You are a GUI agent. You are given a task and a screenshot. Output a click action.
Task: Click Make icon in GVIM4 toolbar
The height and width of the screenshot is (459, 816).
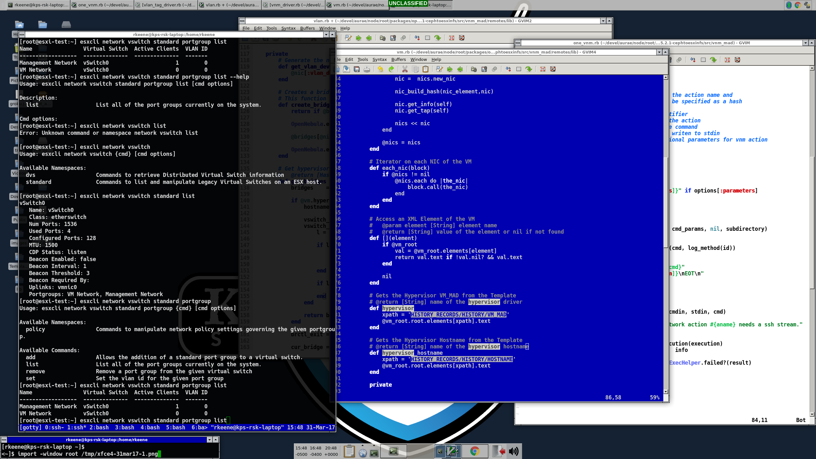pos(508,69)
